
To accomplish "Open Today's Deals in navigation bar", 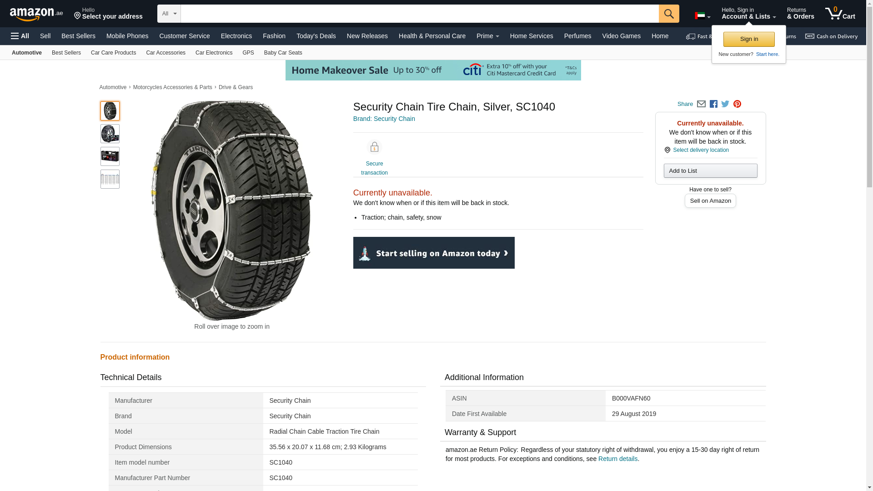I will coord(316,36).
